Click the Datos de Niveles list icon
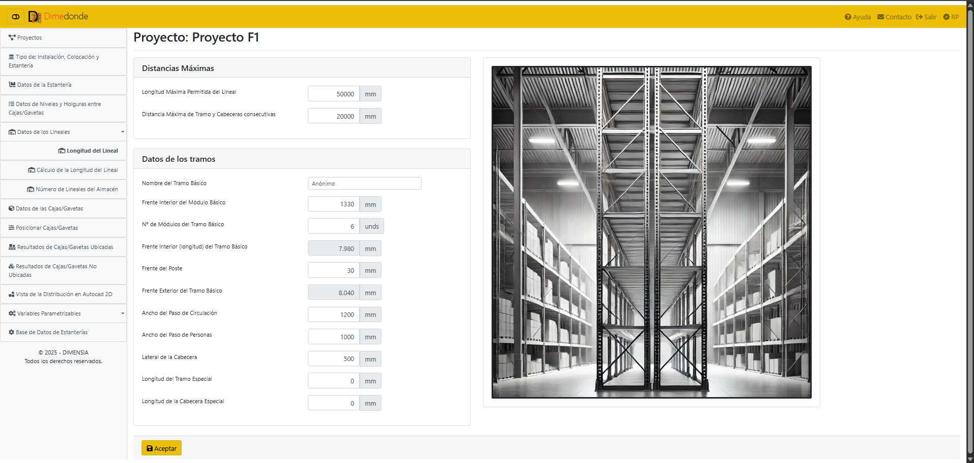This screenshot has width=974, height=463. tap(12, 104)
